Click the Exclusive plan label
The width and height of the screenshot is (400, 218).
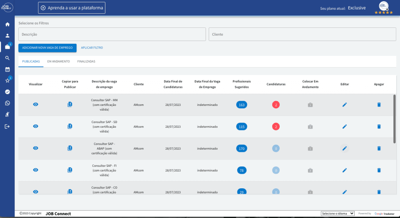click(357, 8)
